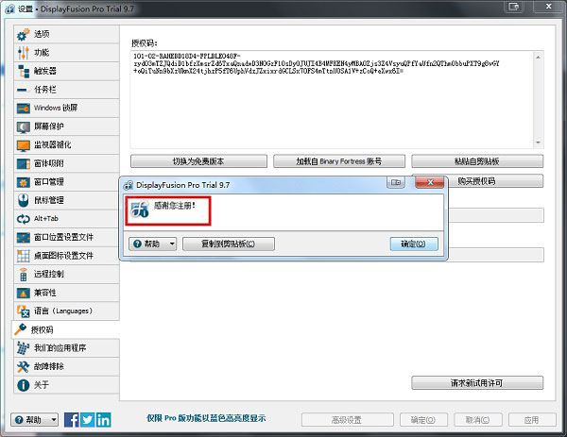Image resolution: width=567 pixels, height=437 pixels.
Task: Click 确定(O) in the registration dialog
Action: 414,244
